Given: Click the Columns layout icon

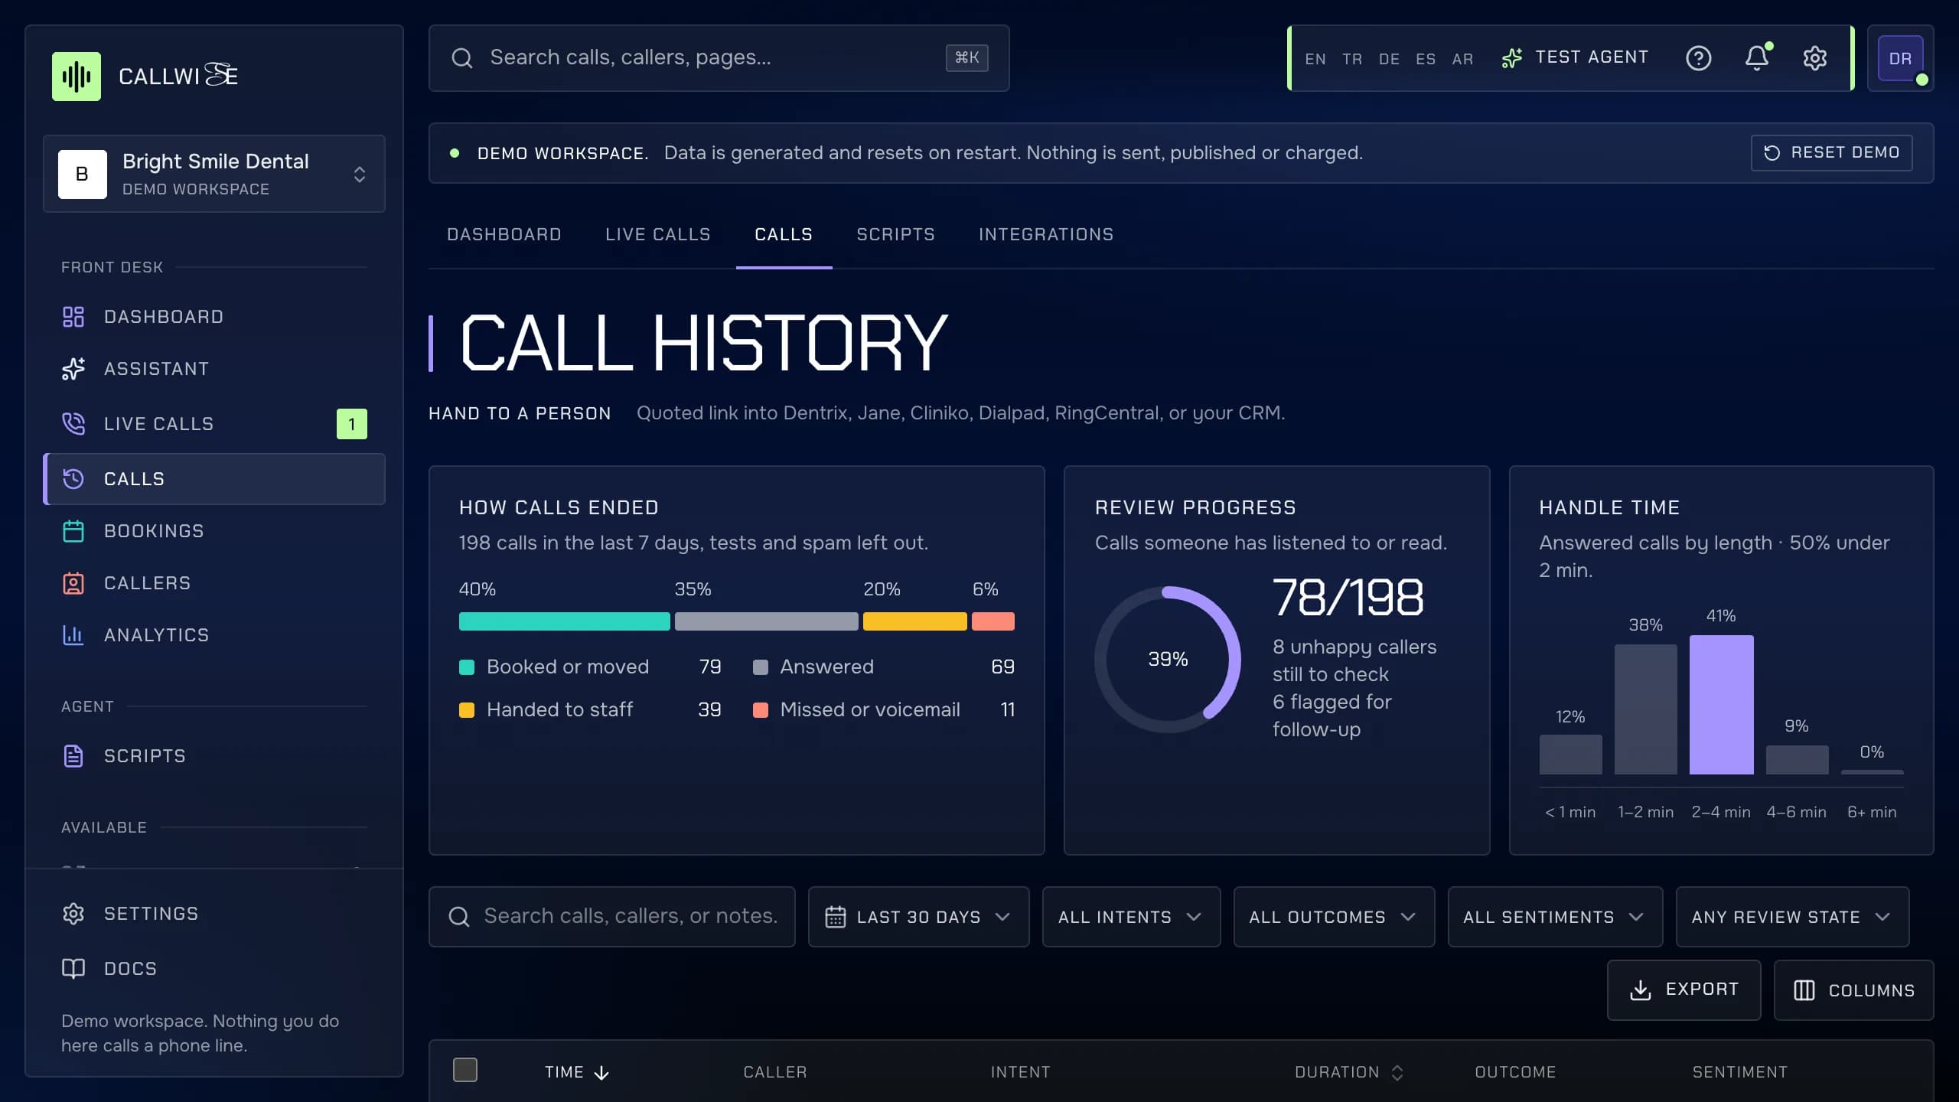Looking at the screenshot, I should (1804, 990).
